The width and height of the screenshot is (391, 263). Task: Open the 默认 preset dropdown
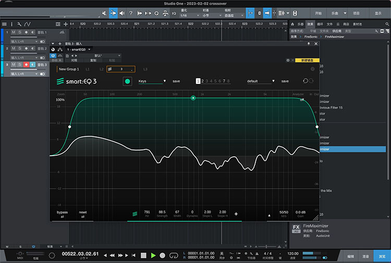100,56
